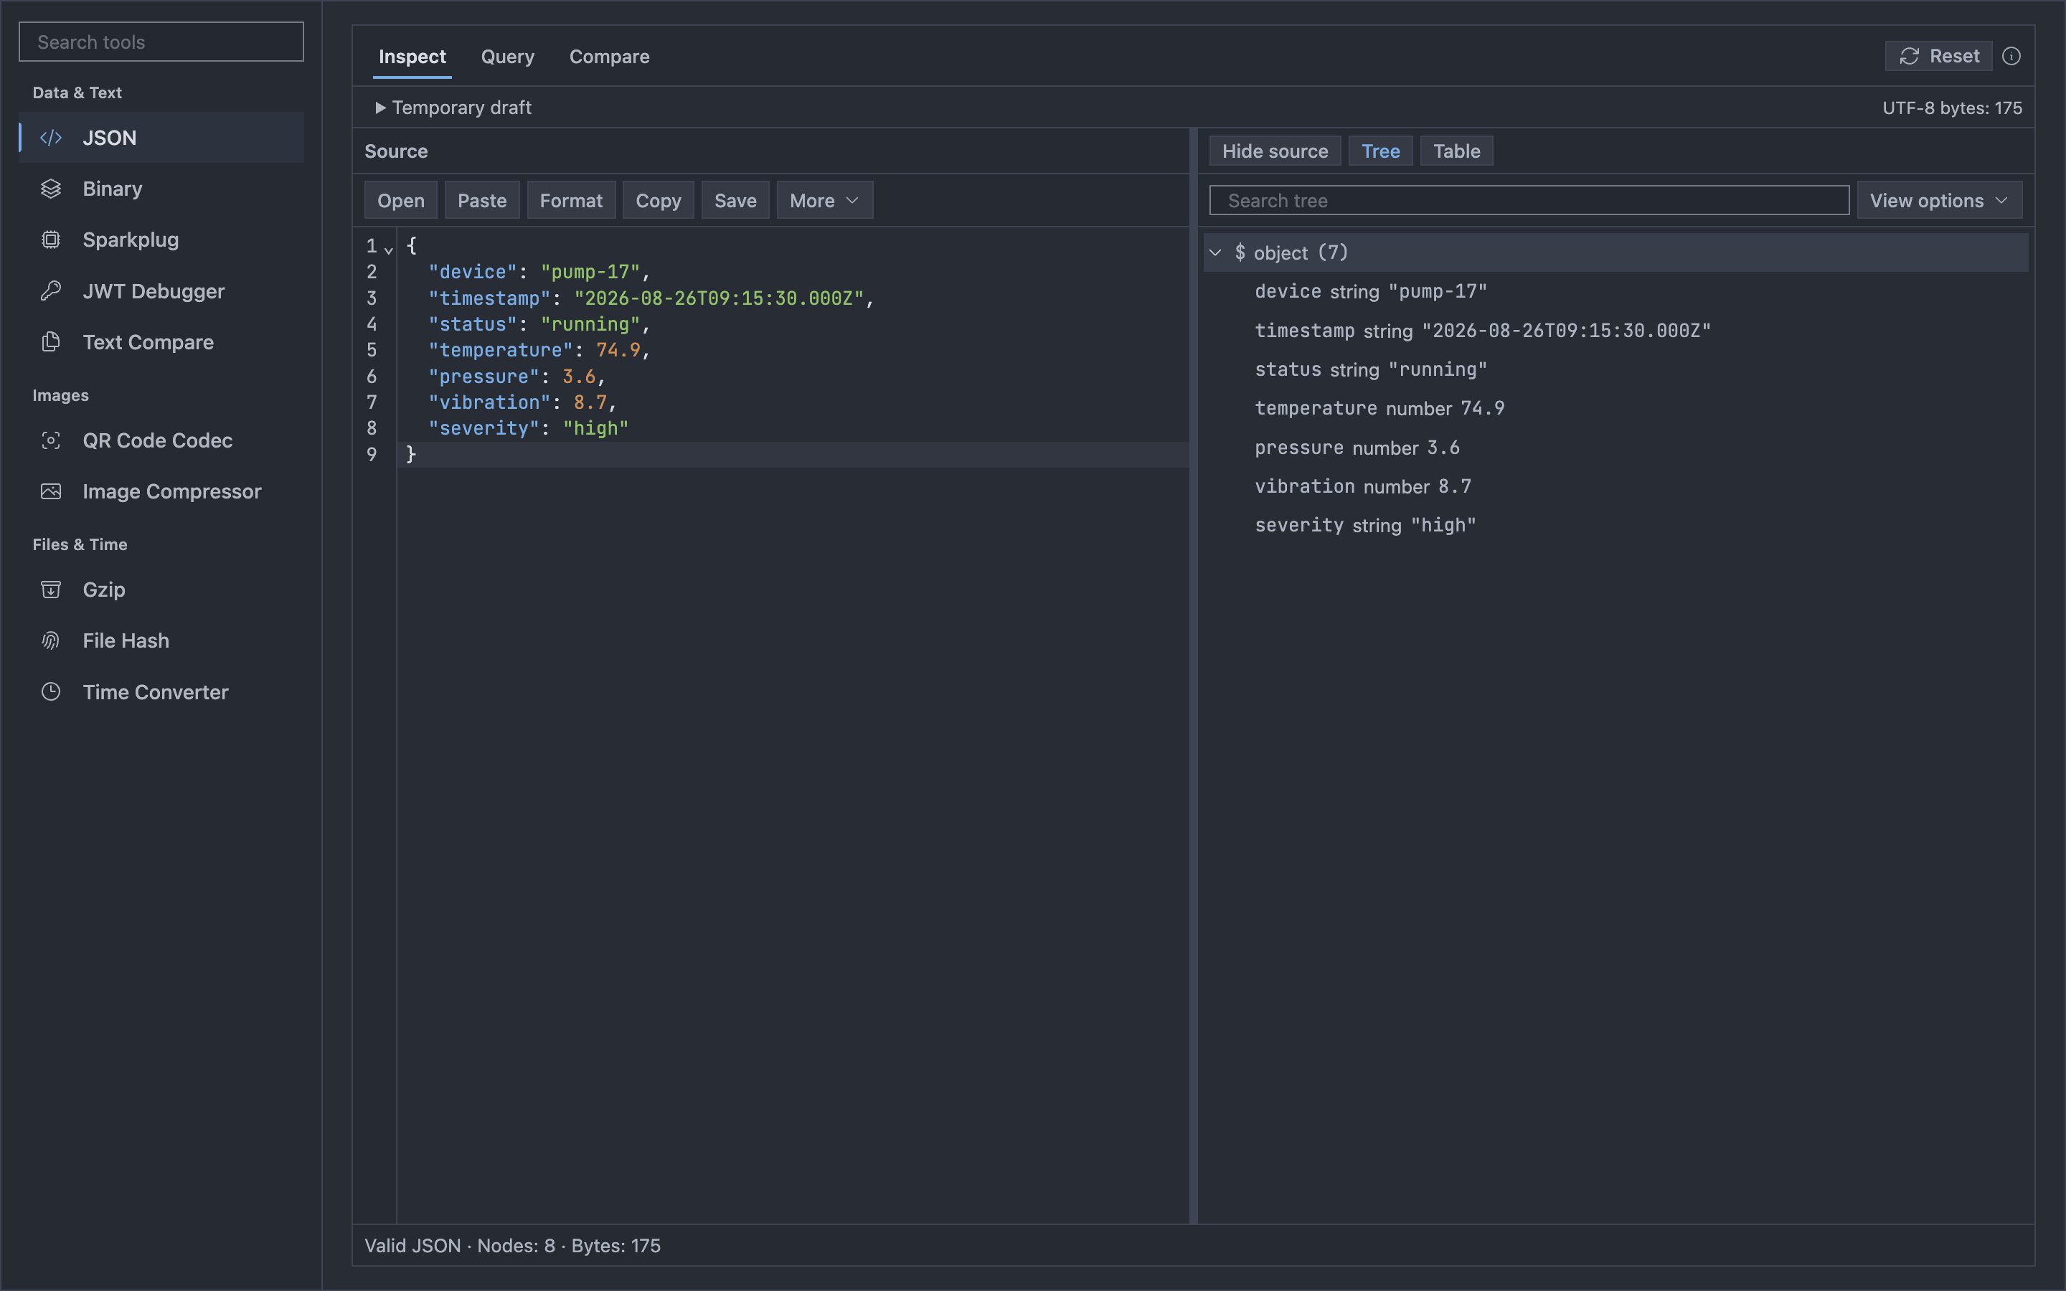Image resolution: width=2066 pixels, height=1291 pixels.
Task: Click the Format button
Action: tap(571, 201)
